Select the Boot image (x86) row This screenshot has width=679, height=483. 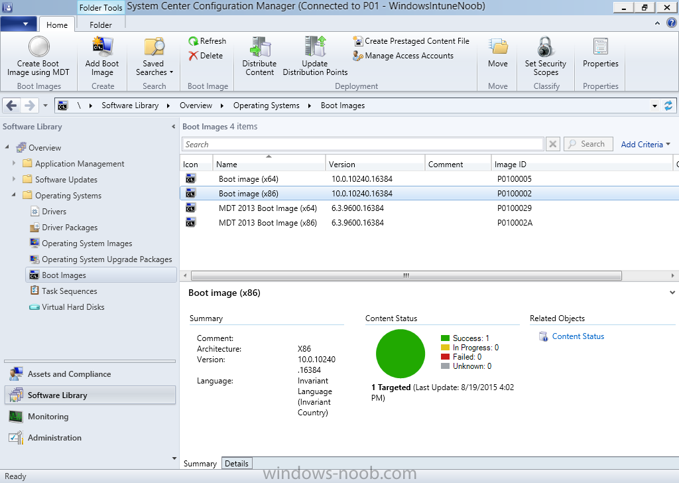point(429,193)
